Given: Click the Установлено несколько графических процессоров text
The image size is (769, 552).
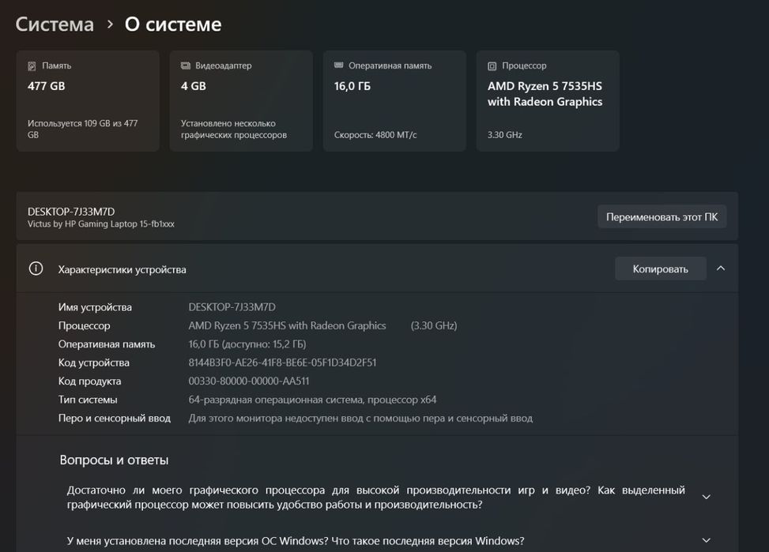Looking at the screenshot, I should (x=234, y=129).
